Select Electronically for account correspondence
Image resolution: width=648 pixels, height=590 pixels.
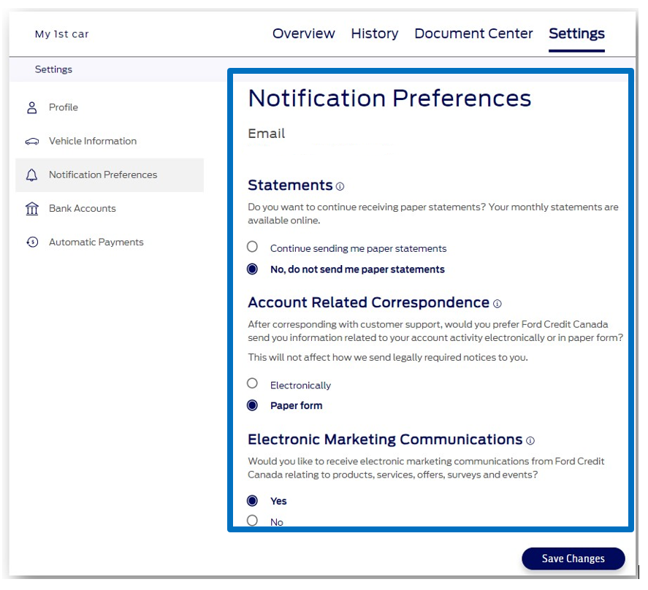point(252,383)
